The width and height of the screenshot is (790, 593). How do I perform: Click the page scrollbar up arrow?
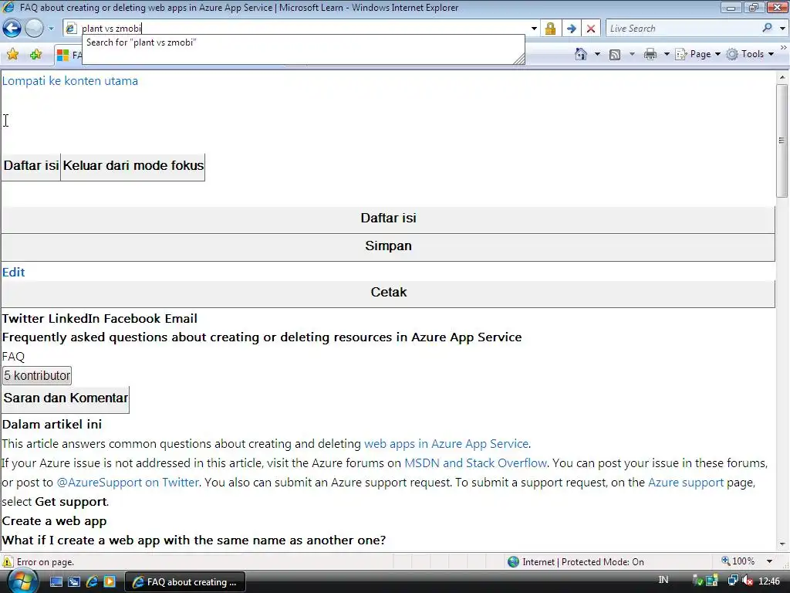pyautogui.click(x=782, y=77)
